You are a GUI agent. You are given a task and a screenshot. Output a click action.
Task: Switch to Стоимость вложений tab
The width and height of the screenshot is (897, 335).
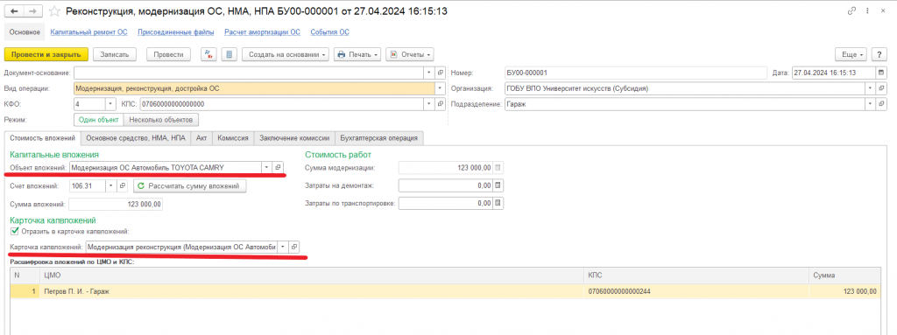click(43, 138)
